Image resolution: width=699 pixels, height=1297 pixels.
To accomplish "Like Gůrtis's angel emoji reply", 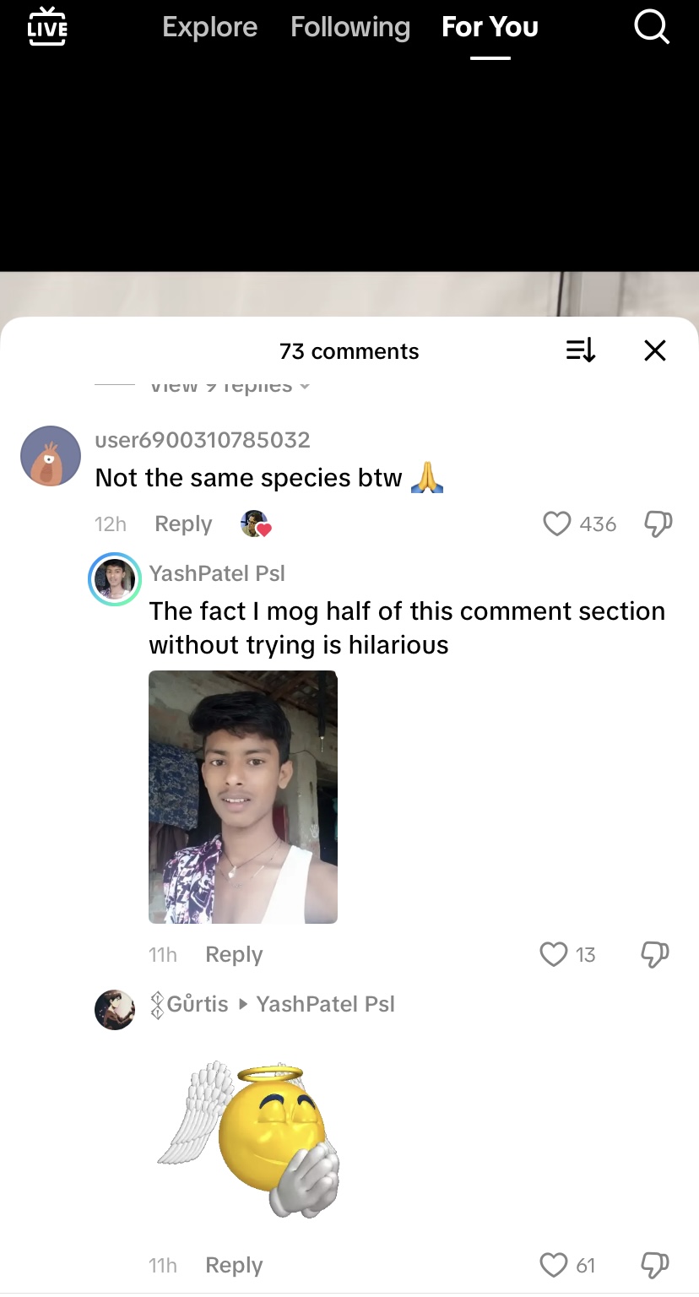I will [x=554, y=1265].
